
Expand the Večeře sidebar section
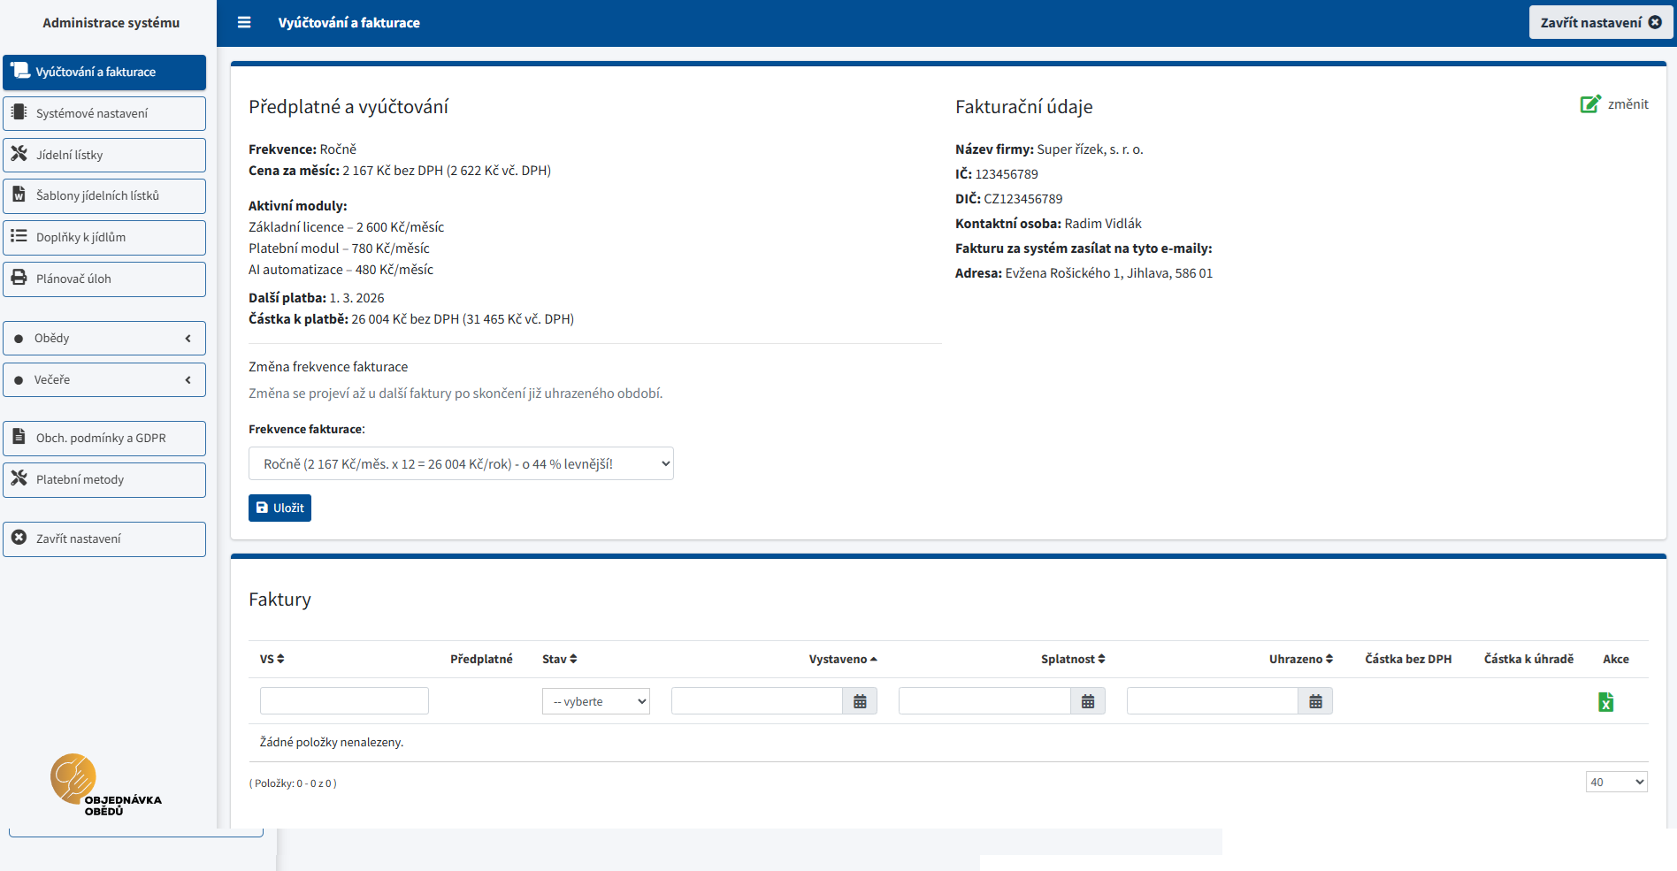point(104,380)
